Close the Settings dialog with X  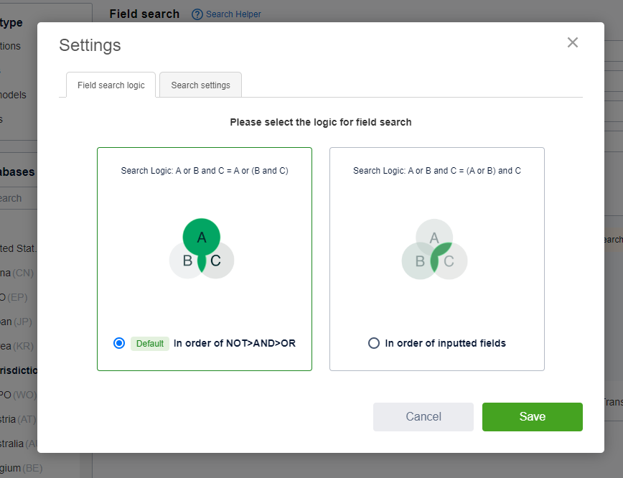(x=572, y=42)
